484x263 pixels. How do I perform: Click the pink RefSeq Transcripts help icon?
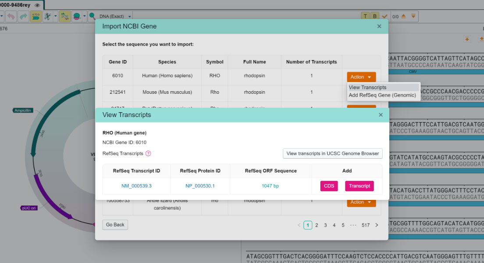[x=148, y=153]
